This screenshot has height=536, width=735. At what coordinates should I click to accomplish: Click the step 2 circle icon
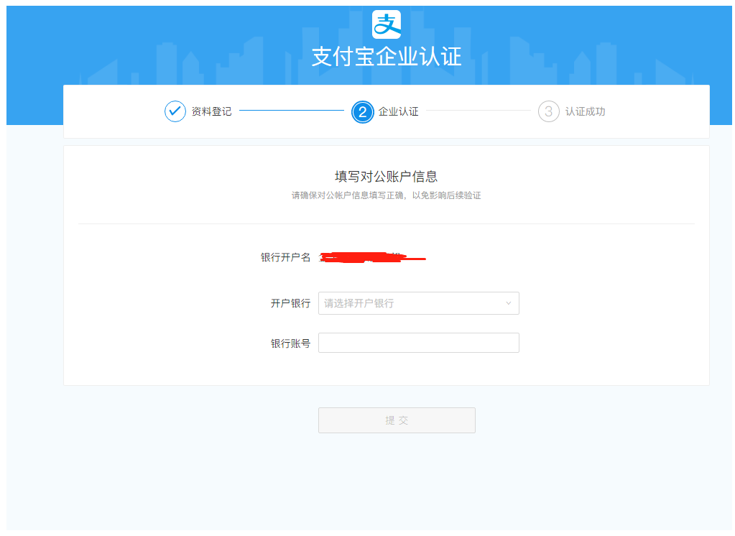(x=362, y=111)
